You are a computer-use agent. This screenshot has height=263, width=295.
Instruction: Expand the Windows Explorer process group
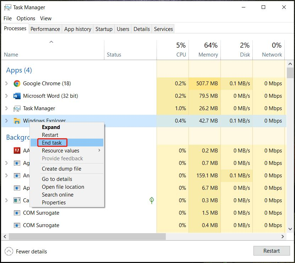(6, 120)
